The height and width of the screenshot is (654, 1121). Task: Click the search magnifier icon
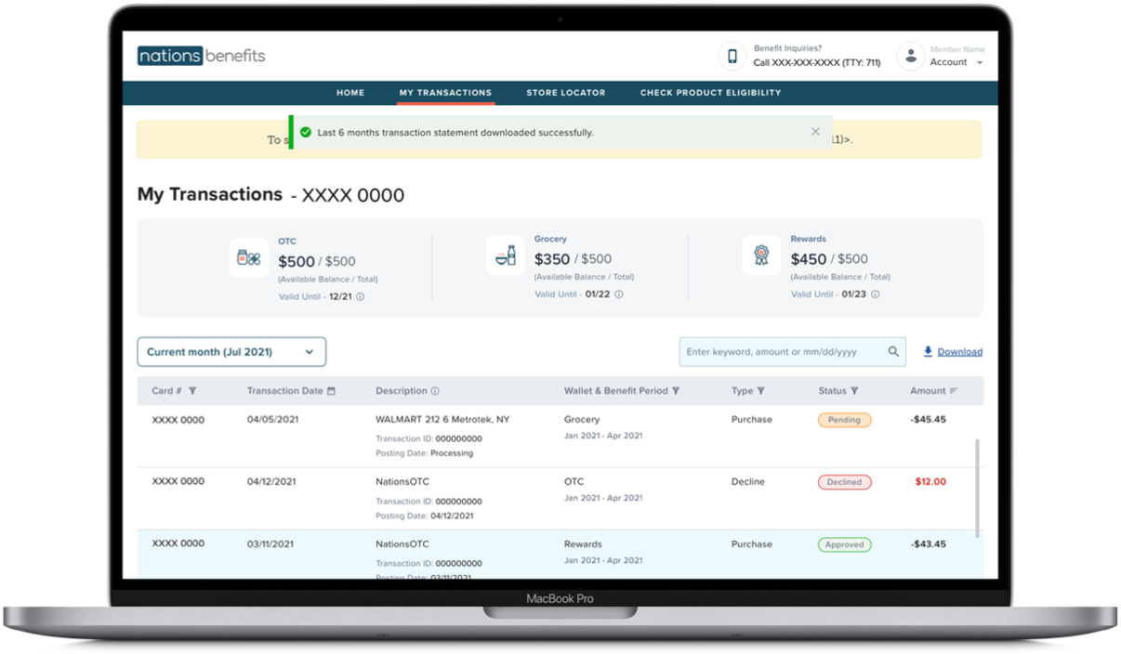pos(893,352)
